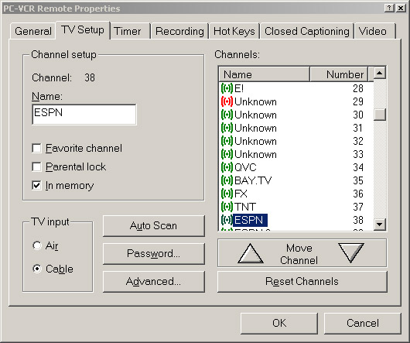This screenshot has height=343, width=410.
Task: Turn on the Parental lock checkbox
Action: [x=36, y=166]
